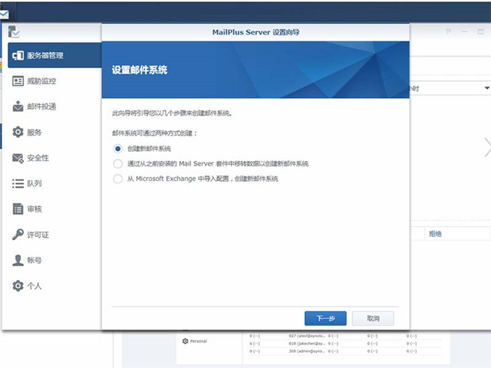Screen dimensions: 491x368
Task: Open the Server Management icon in sidebar
Action: coord(18,55)
